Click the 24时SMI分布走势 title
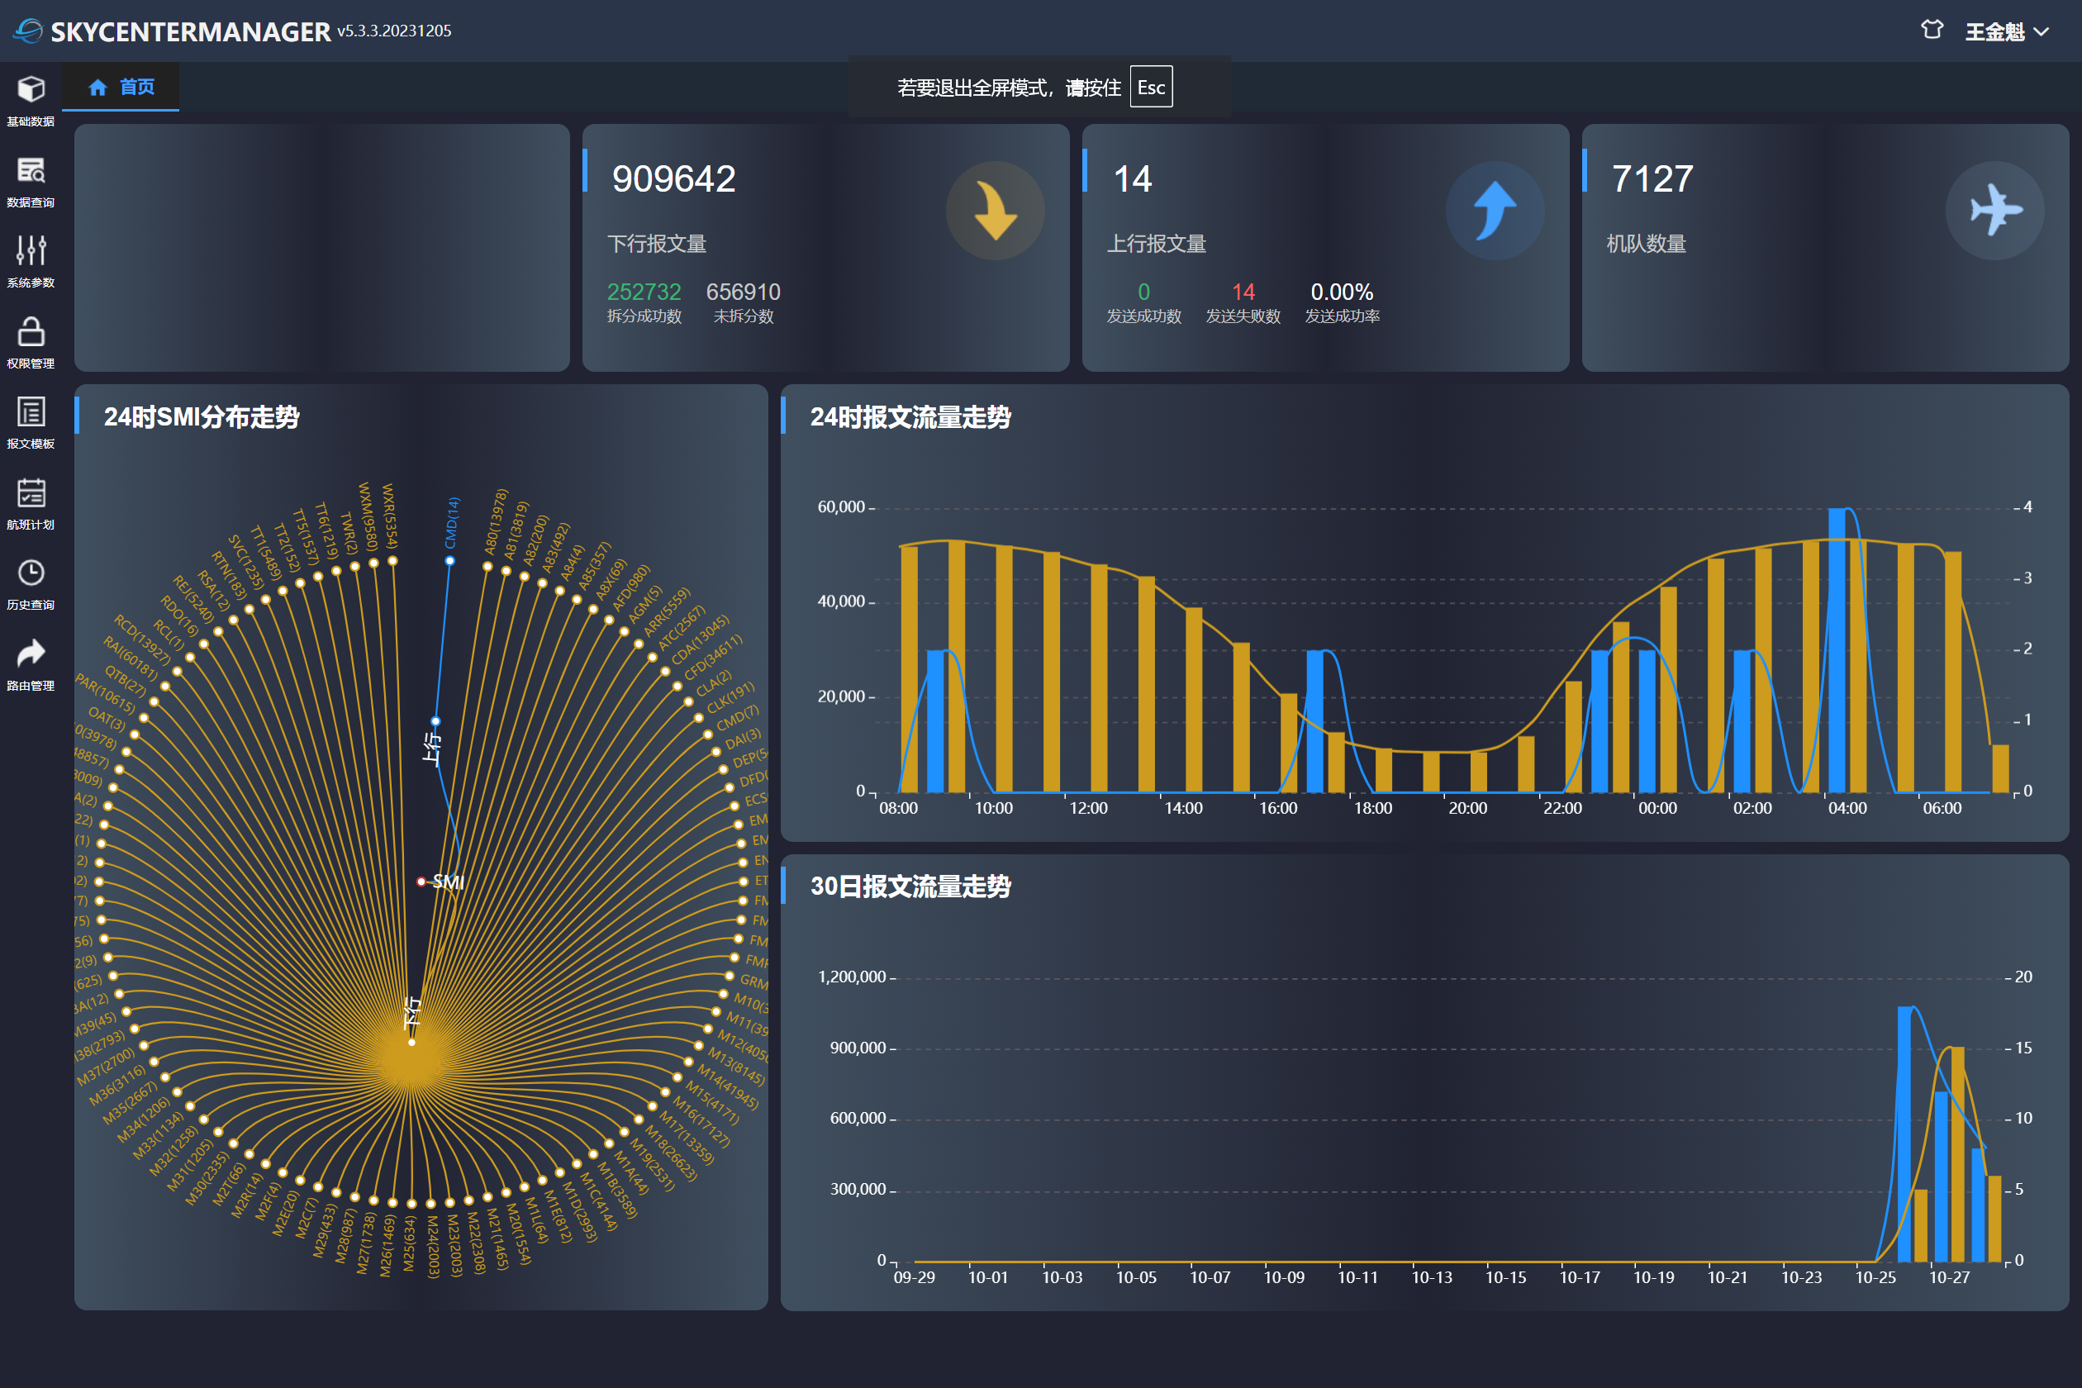 [x=202, y=417]
